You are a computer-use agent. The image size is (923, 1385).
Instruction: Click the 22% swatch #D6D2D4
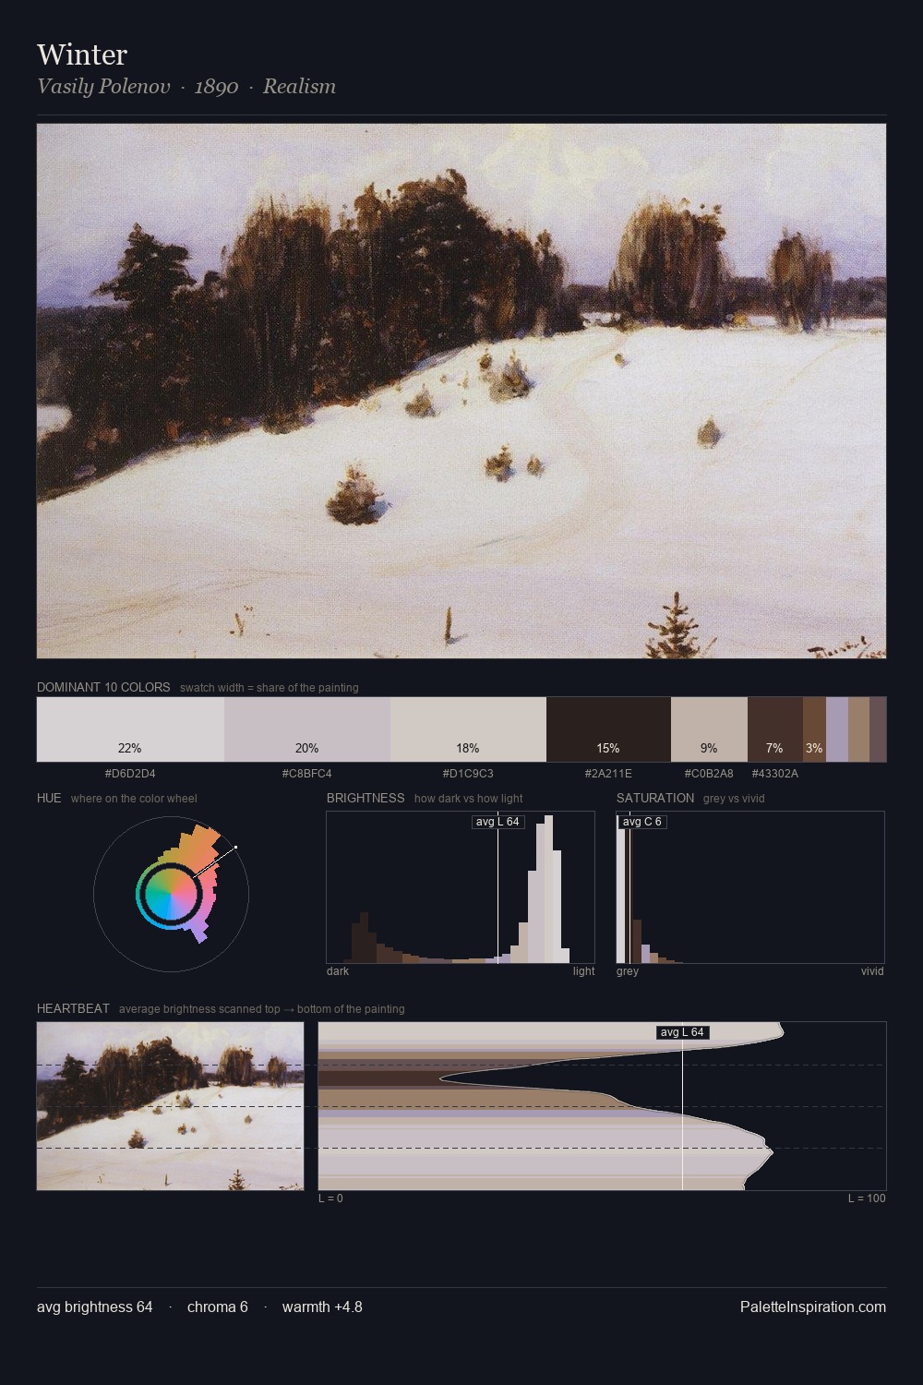pos(130,729)
